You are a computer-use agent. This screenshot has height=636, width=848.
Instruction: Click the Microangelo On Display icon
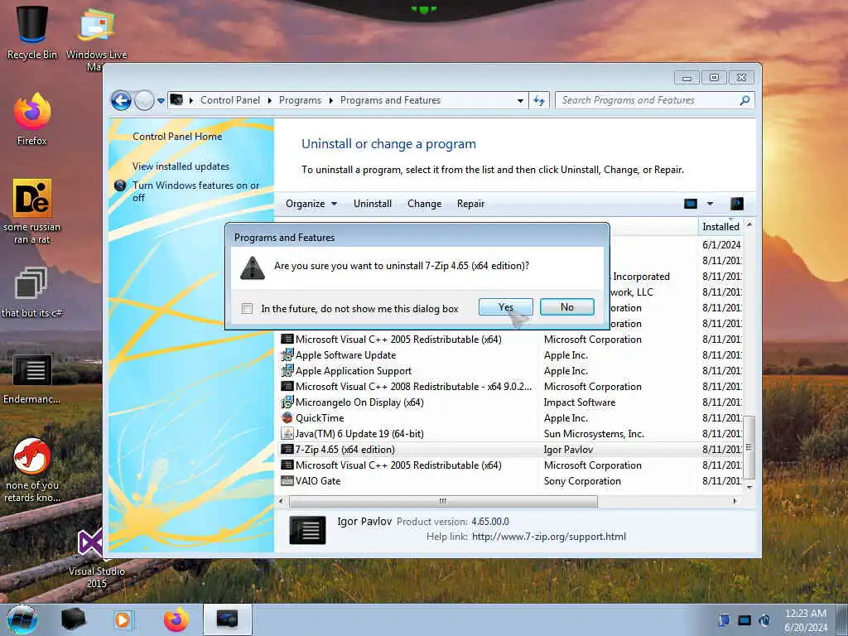[x=287, y=402]
